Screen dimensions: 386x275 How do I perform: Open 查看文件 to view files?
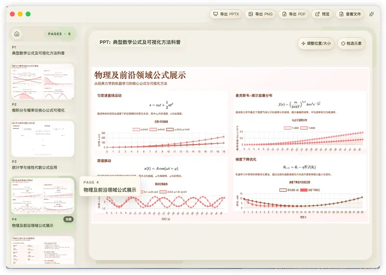[350, 14]
